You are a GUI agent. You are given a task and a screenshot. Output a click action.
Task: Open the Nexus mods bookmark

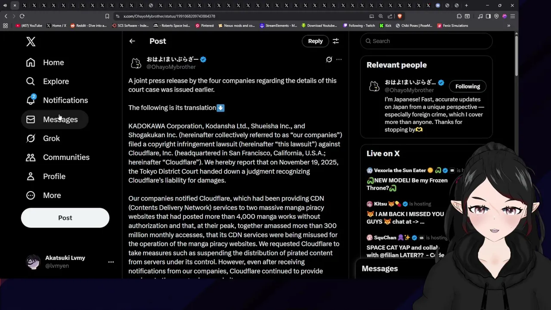point(237,25)
